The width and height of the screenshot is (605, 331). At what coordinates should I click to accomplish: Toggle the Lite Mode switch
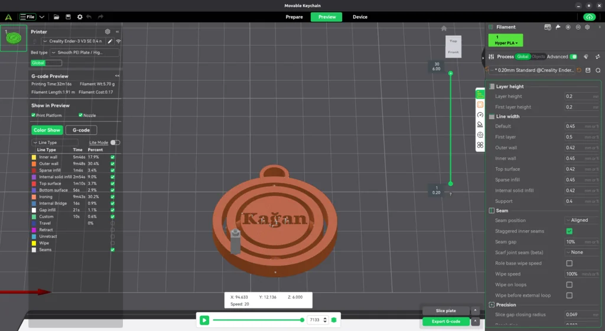(x=115, y=142)
